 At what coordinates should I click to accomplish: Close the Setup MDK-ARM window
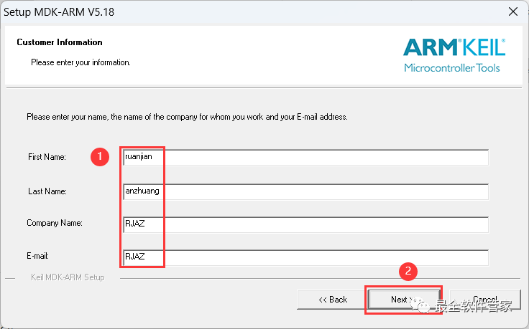[513, 12]
